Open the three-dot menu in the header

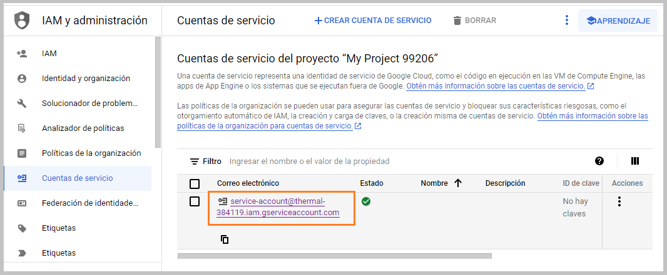tap(566, 21)
